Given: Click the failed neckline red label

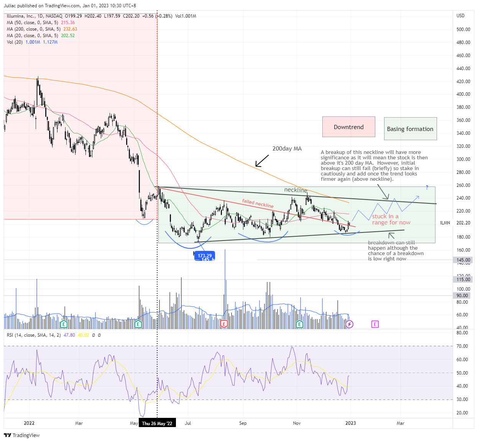Looking at the screenshot, I should 258,203.
